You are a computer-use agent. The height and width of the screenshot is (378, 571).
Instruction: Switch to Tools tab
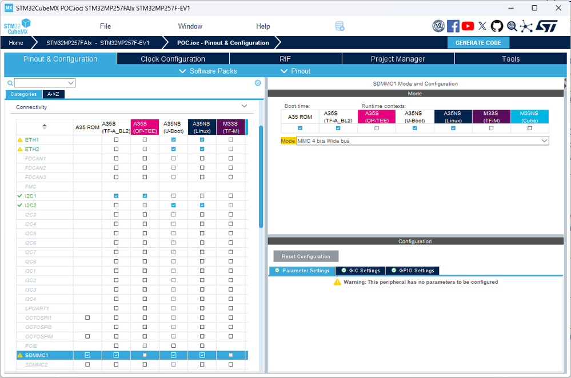point(510,59)
